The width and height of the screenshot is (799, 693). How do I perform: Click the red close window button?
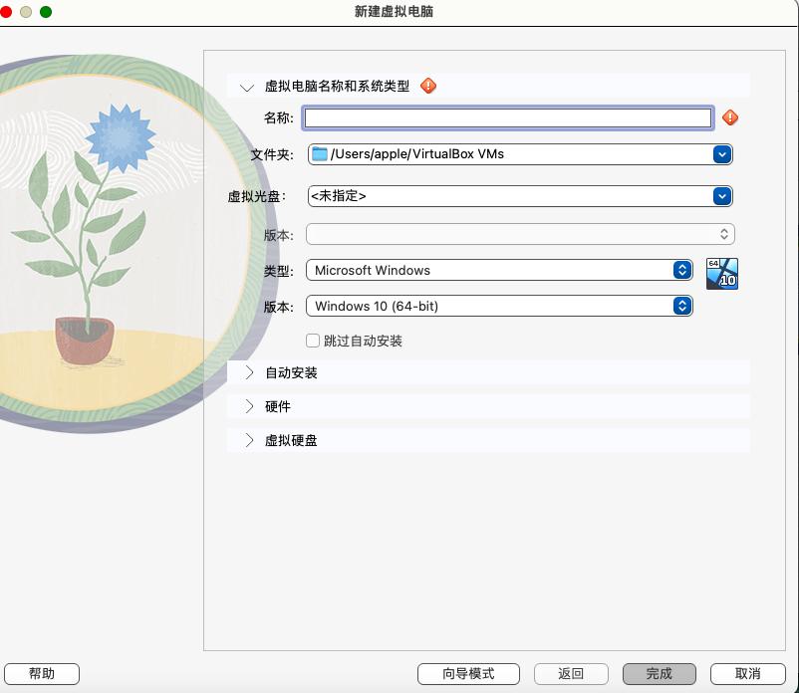tap(6, 12)
